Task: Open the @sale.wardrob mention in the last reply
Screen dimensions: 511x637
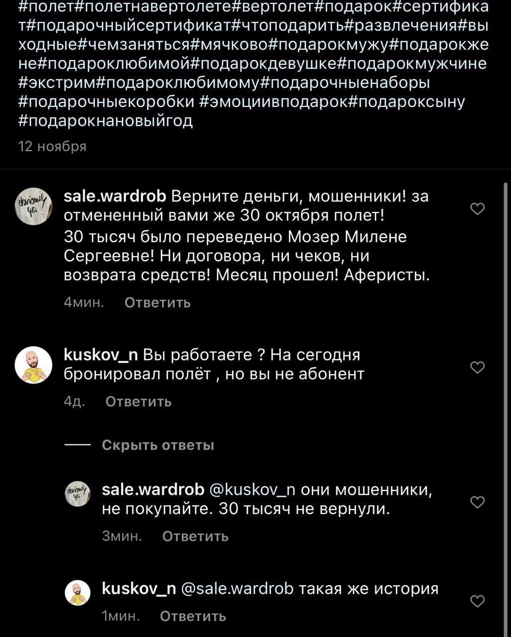Action: 237,589
